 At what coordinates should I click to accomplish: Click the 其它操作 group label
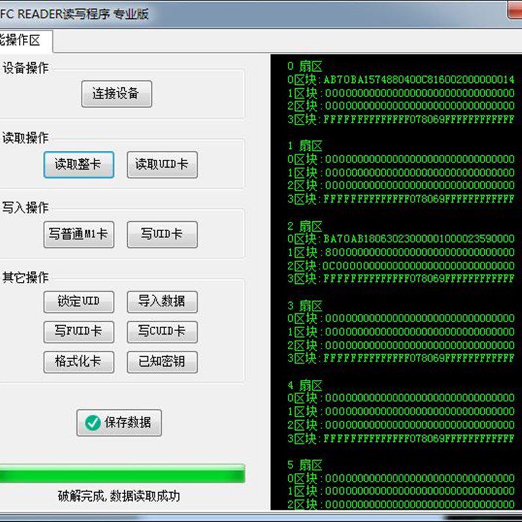[25, 277]
